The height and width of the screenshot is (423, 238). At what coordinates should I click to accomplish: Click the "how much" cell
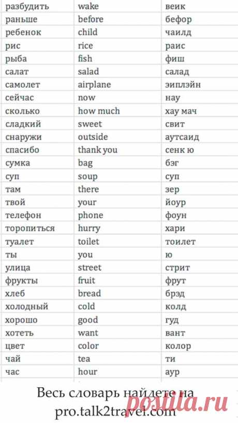(99, 111)
